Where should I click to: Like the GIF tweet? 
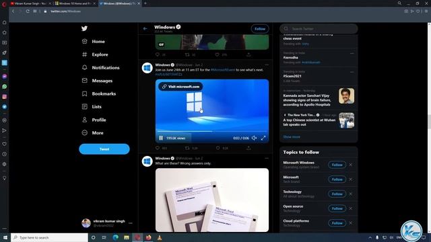(x=218, y=55)
